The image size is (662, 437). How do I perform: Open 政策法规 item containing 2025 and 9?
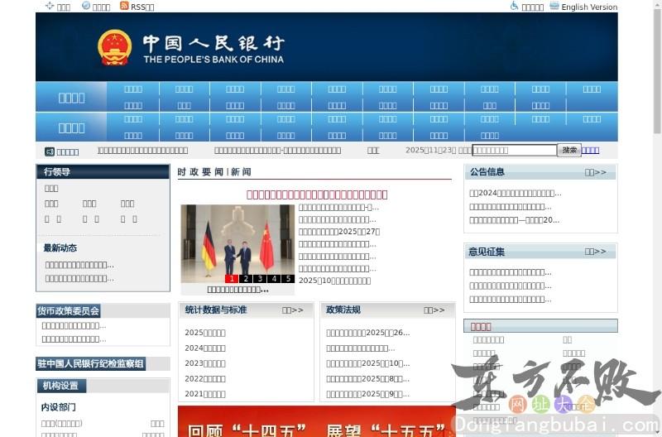(x=367, y=394)
